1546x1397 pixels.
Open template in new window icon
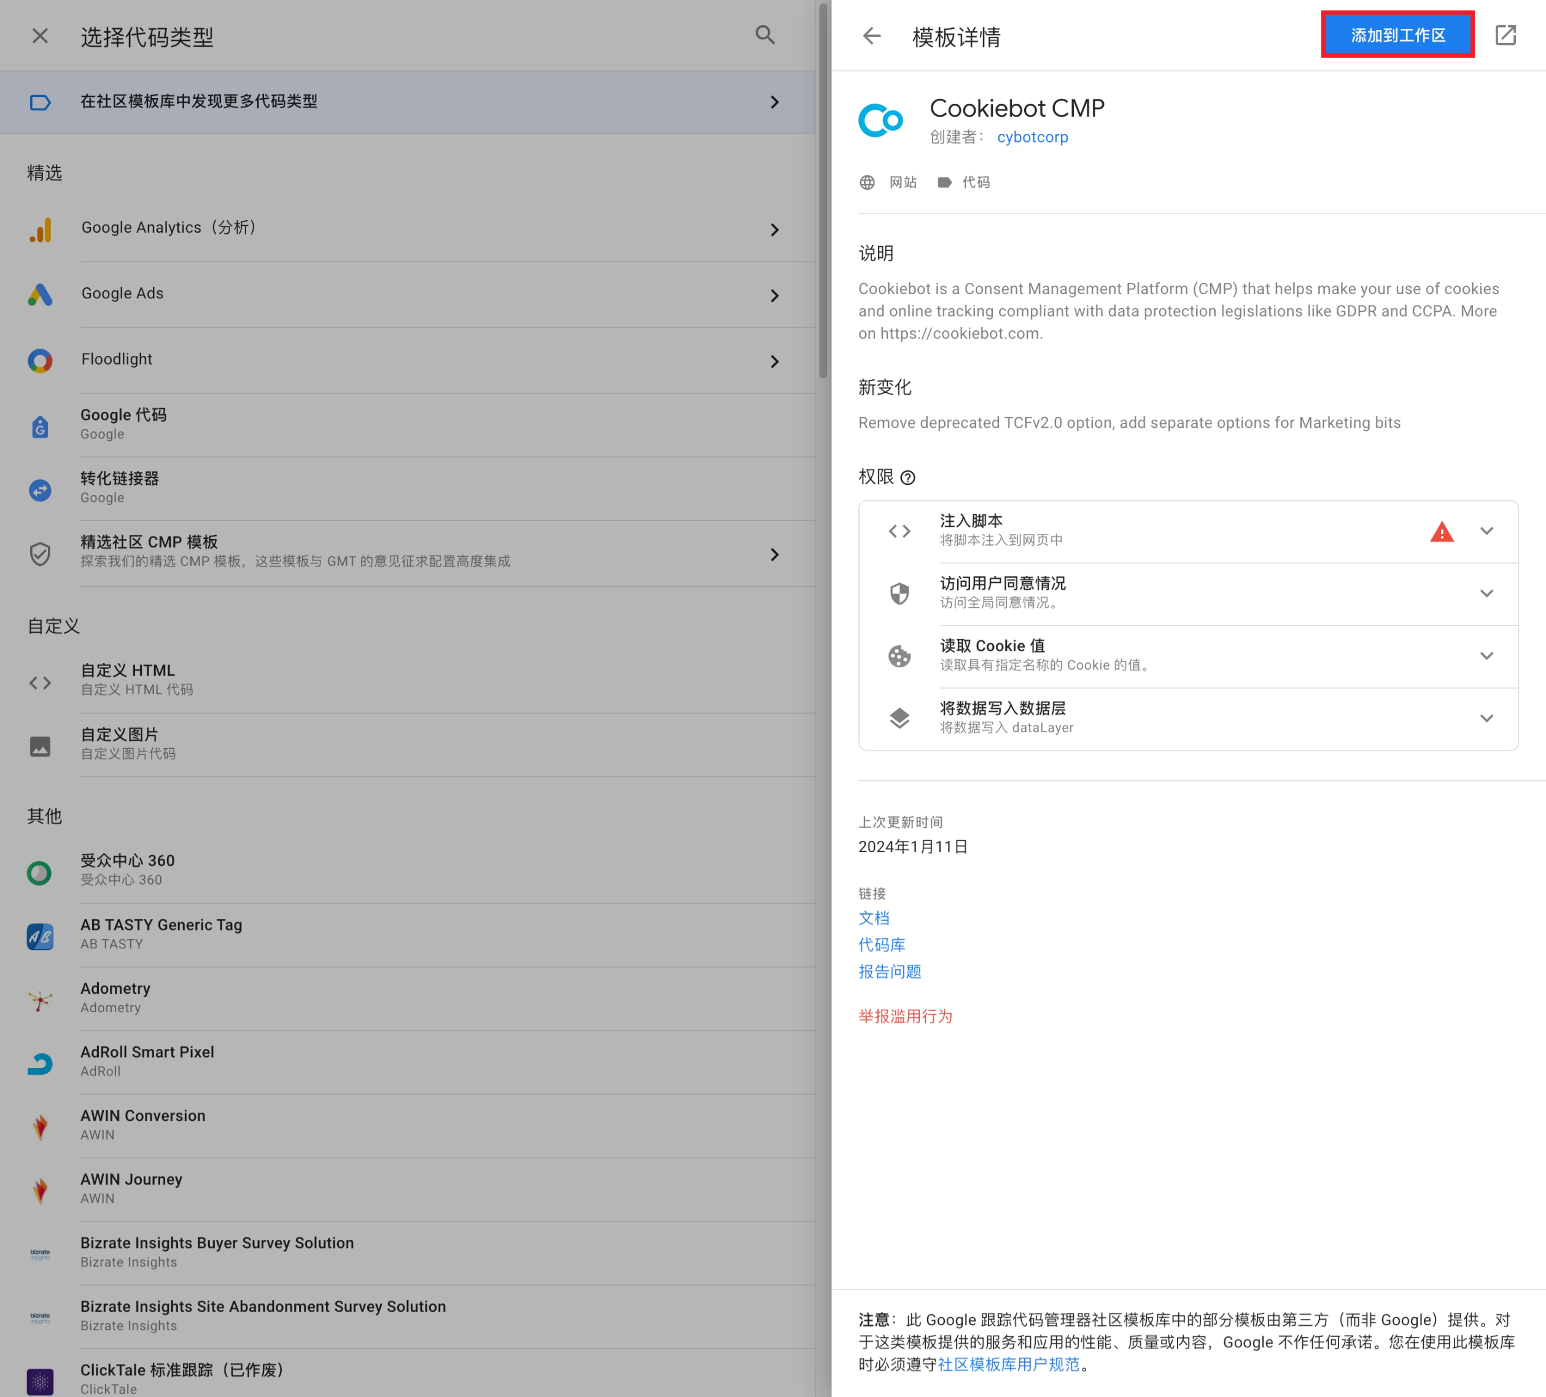coord(1505,35)
